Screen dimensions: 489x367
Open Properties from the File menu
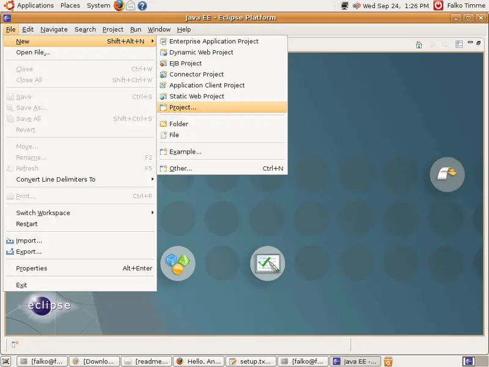coord(80,269)
